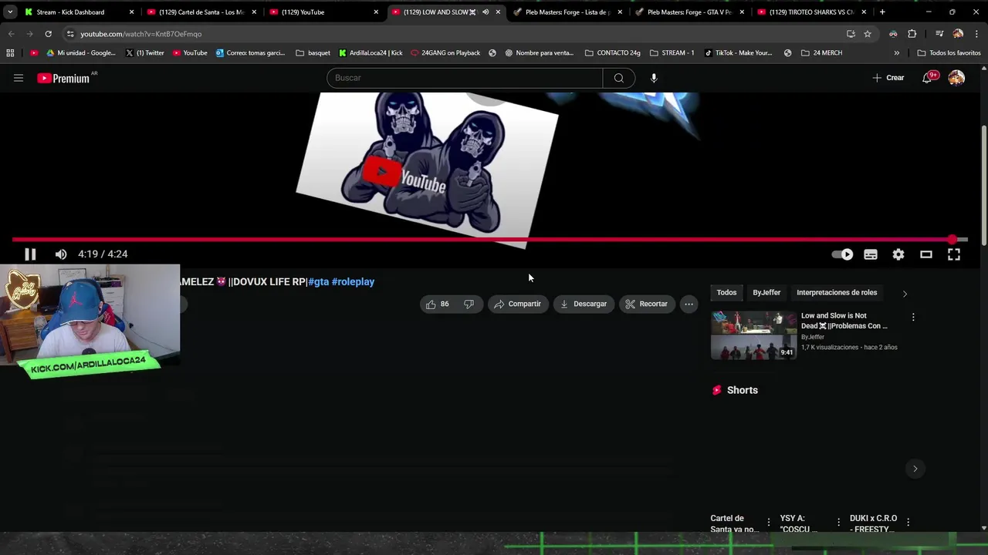Screen dimensions: 988x555
Task: Open Low and Slow is Not Dead thumbnail
Action: point(753,335)
